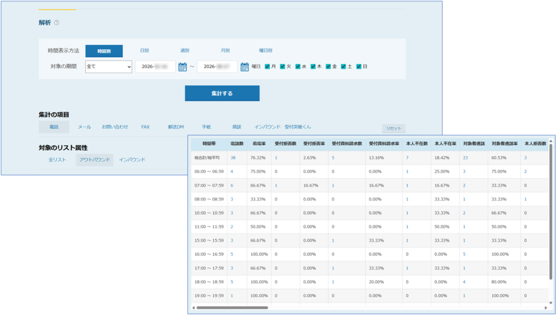Choose the インバウンド list attribute option

click(132, 160)
